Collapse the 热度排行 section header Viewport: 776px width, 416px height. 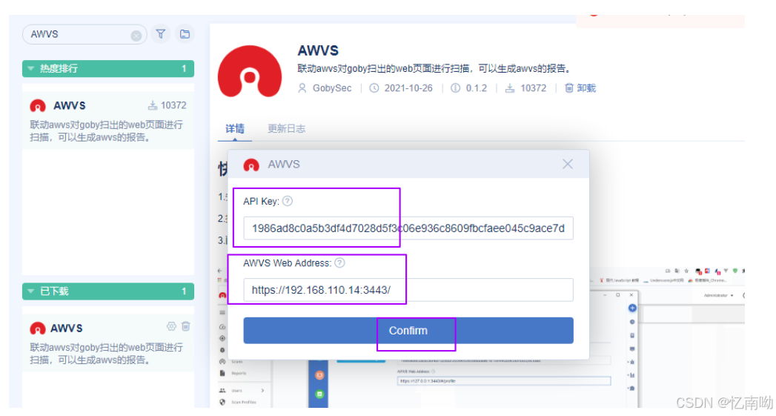tap(108, 68)
